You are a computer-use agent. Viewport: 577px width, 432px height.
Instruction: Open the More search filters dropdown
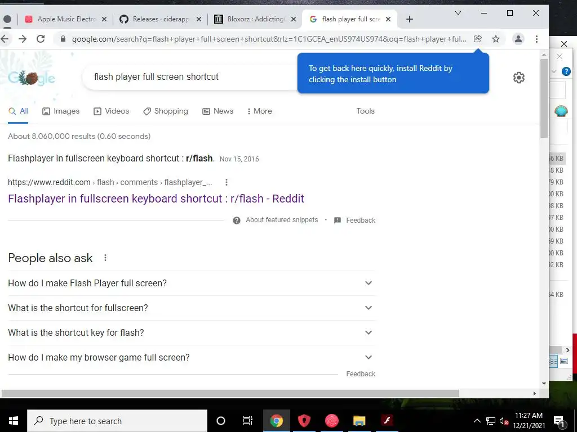pyautogui.click(x=260, y=111)
